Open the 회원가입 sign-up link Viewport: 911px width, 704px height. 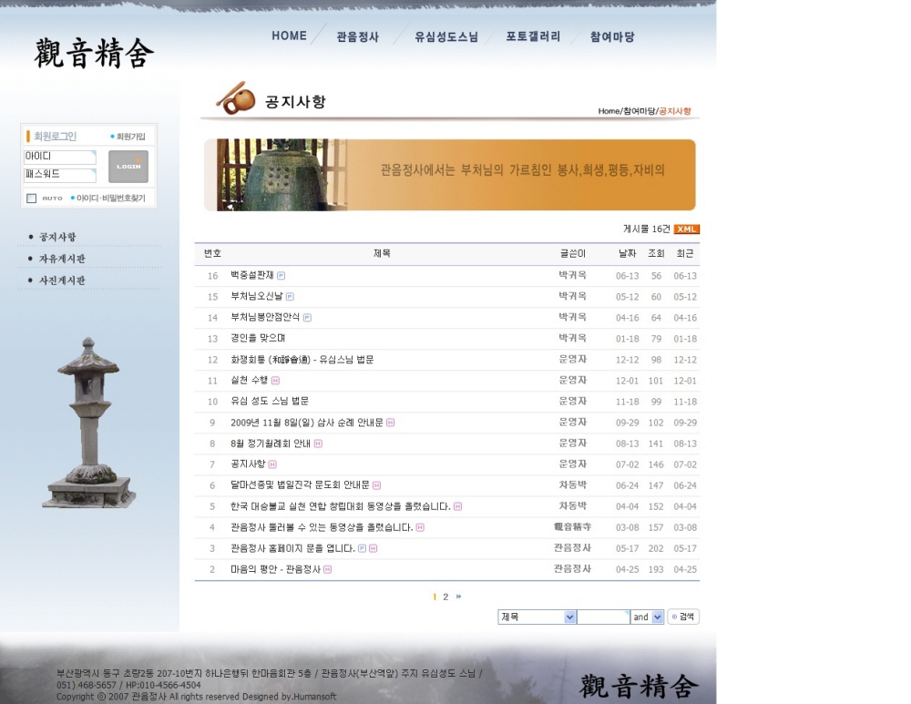(130, 137)
